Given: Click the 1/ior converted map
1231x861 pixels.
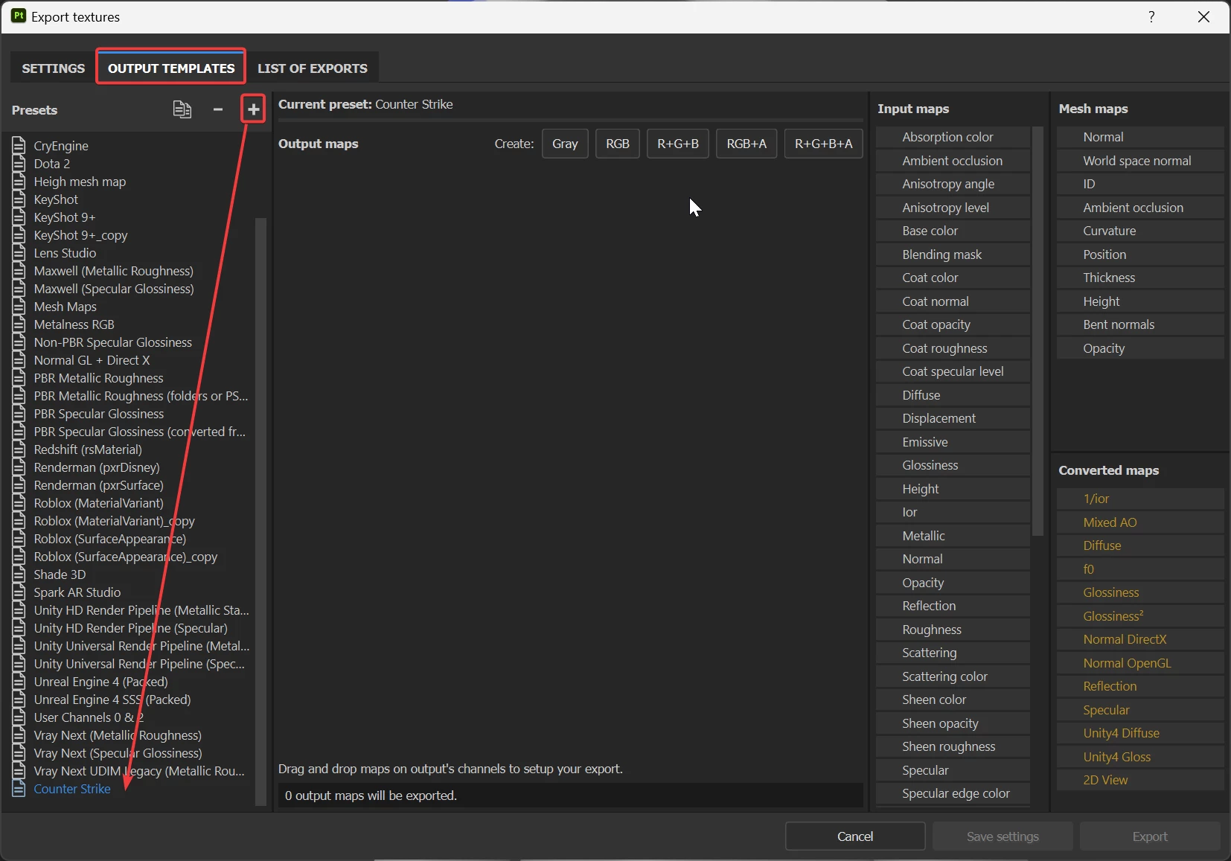Looking at the screenshot, I should pos(1140,499).
